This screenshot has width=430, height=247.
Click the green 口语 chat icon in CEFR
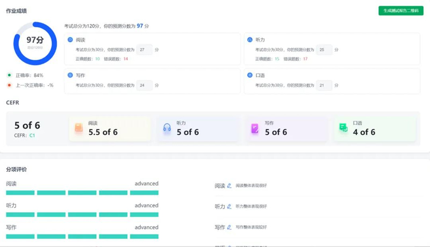343,128
